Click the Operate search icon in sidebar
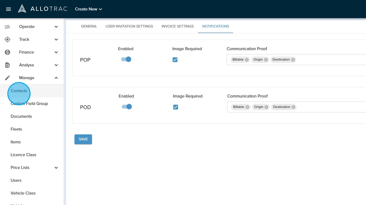 point(7,27)
